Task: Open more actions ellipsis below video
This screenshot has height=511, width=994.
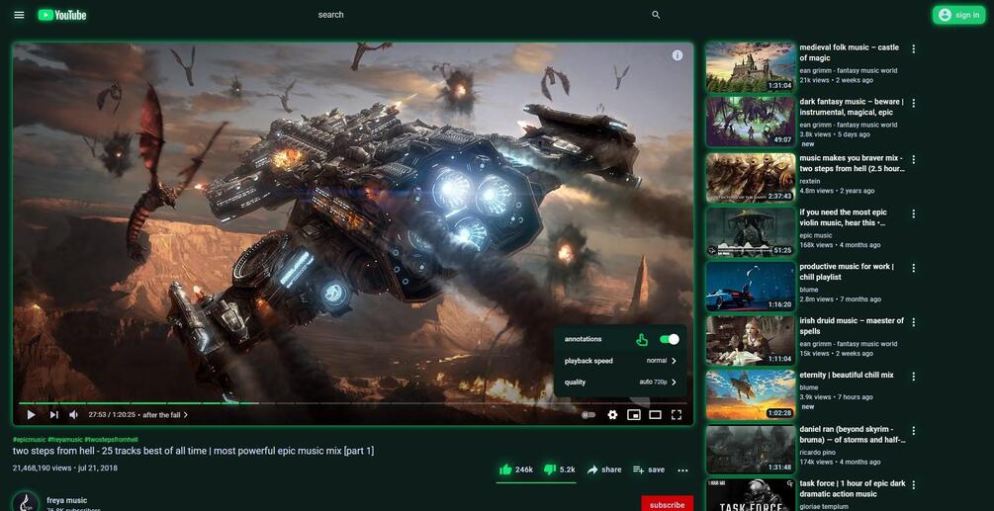Action: [x=682, y=469]
